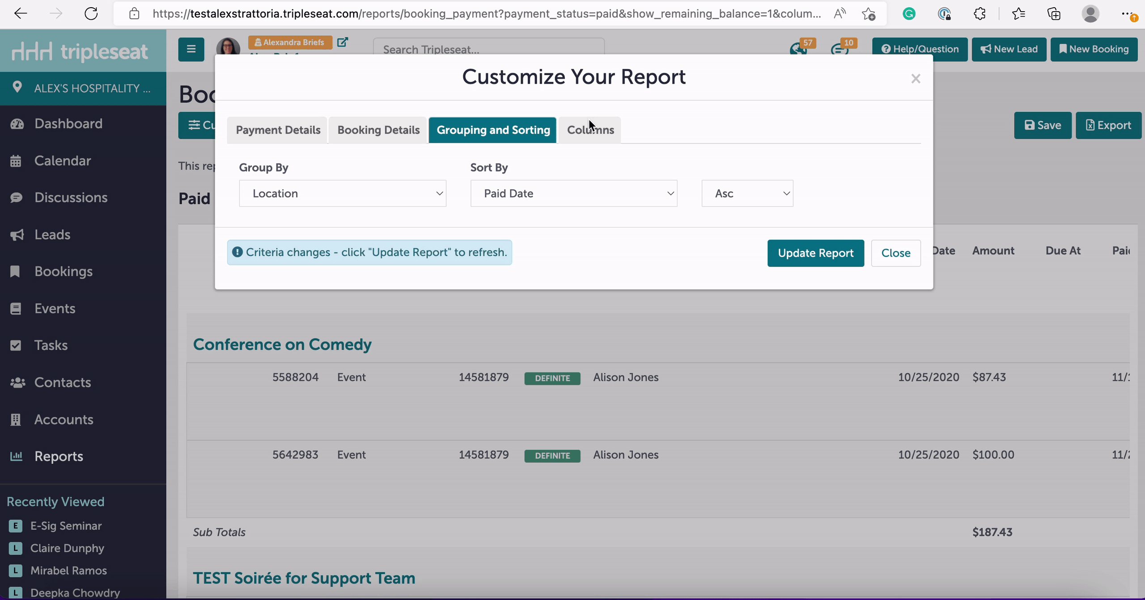Open the Grammarly extension icon
The height and width of the screenshot is (600, 1145).
(x=909, y=14)
